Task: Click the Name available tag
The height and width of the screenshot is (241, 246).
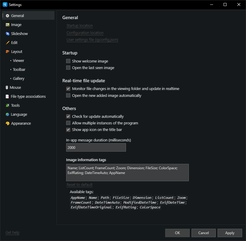Action: click(x=93, y=198)
